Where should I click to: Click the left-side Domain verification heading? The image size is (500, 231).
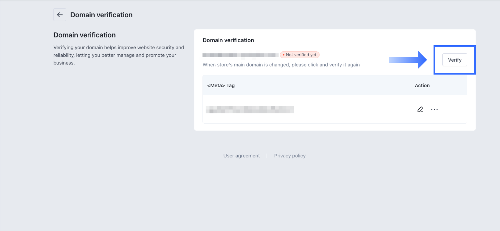[x=84, y=35]
